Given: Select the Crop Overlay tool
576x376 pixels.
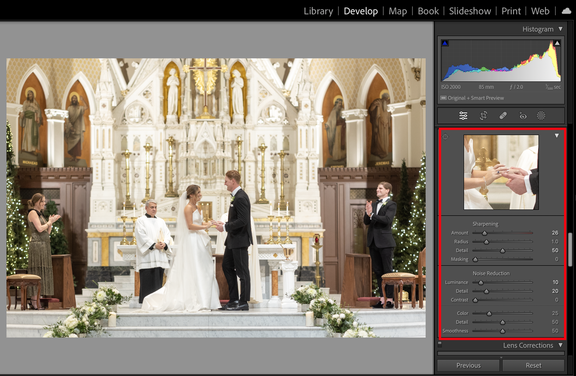Looking at the screenshot, I should click(x=483, y=115).
